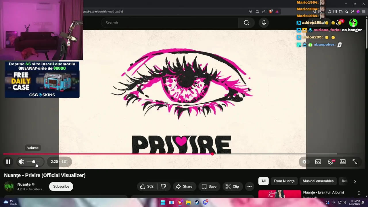Viewport: 368px width, 207px height.
Task: Click the browser zoom magnifier icon
Action: [251, 11]
